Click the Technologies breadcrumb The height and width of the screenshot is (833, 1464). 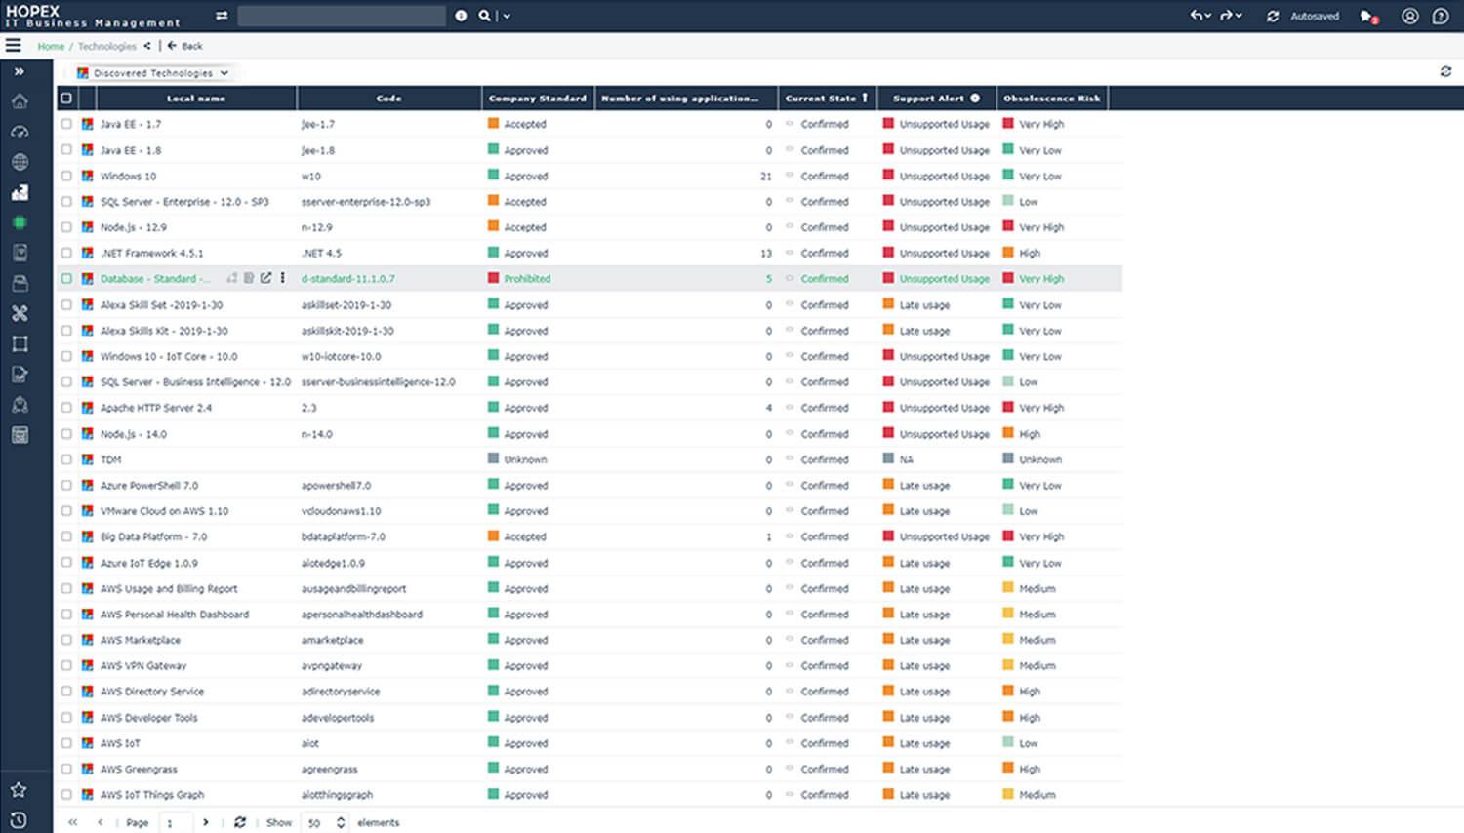point(107,46)
